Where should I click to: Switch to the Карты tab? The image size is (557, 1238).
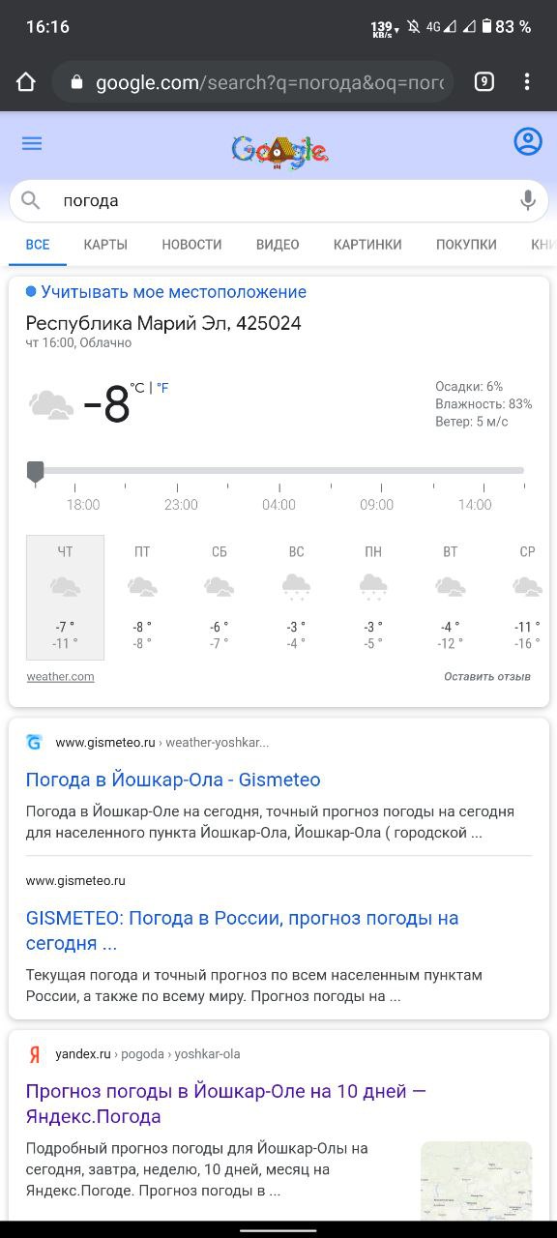105,245
